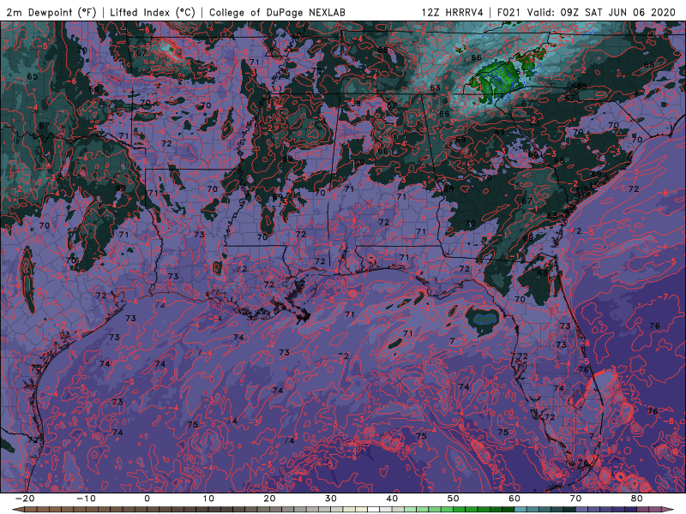Click the "30" label on the color scale
Screen dimensions: 686x514
tap(331, 499)
